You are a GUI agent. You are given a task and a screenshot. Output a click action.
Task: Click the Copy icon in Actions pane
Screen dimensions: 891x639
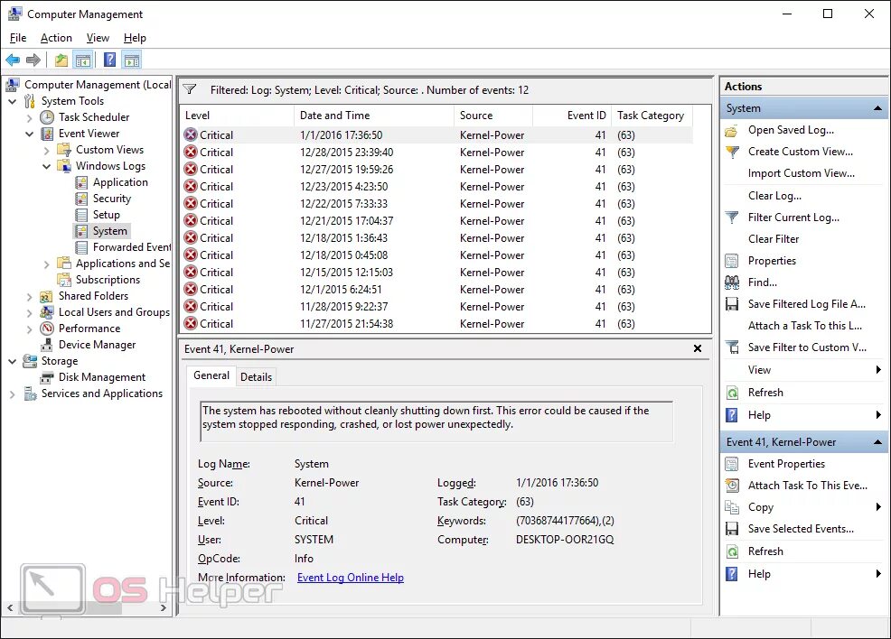(732, 507)
